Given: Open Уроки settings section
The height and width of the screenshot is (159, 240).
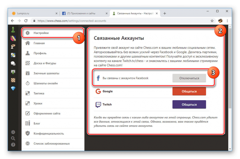Looking at the screenshot, I should (53, 103).
